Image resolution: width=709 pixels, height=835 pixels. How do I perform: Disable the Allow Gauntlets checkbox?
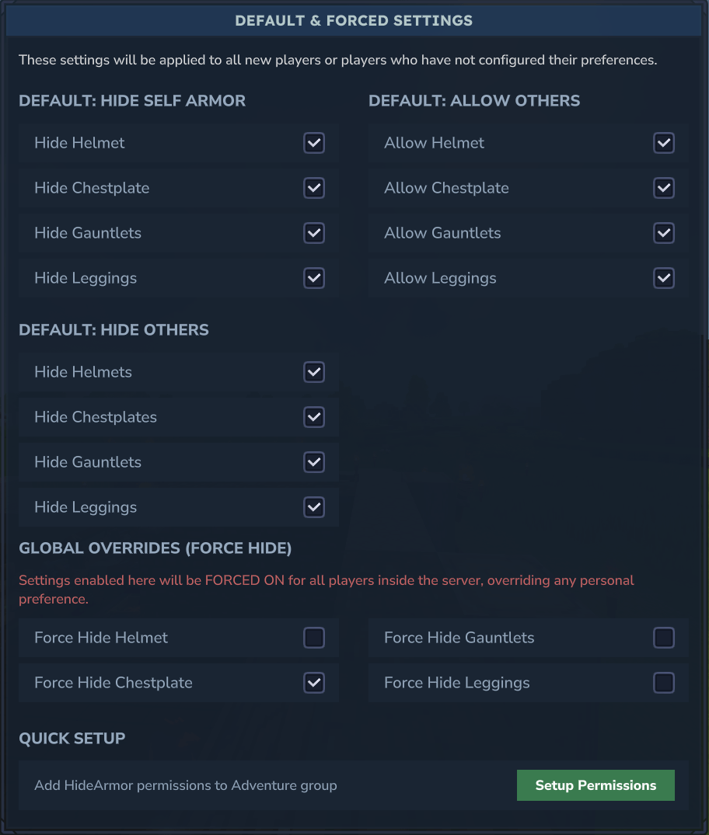pyautogui.click(x=664, y=233)
